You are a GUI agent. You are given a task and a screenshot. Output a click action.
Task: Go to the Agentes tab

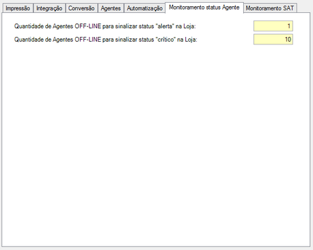(111, 8)
